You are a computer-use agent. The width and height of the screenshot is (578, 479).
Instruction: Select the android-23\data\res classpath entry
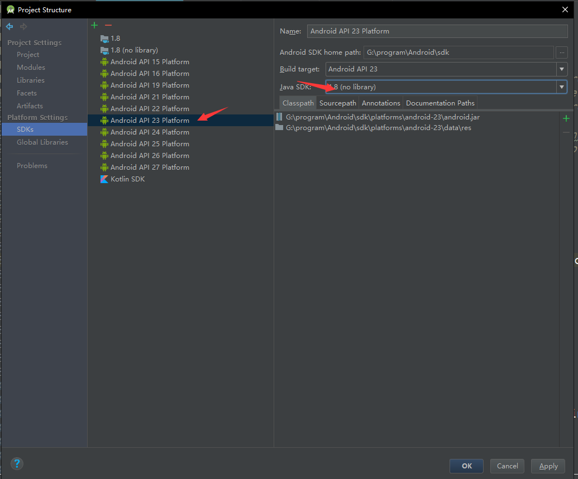coord(417,127)
